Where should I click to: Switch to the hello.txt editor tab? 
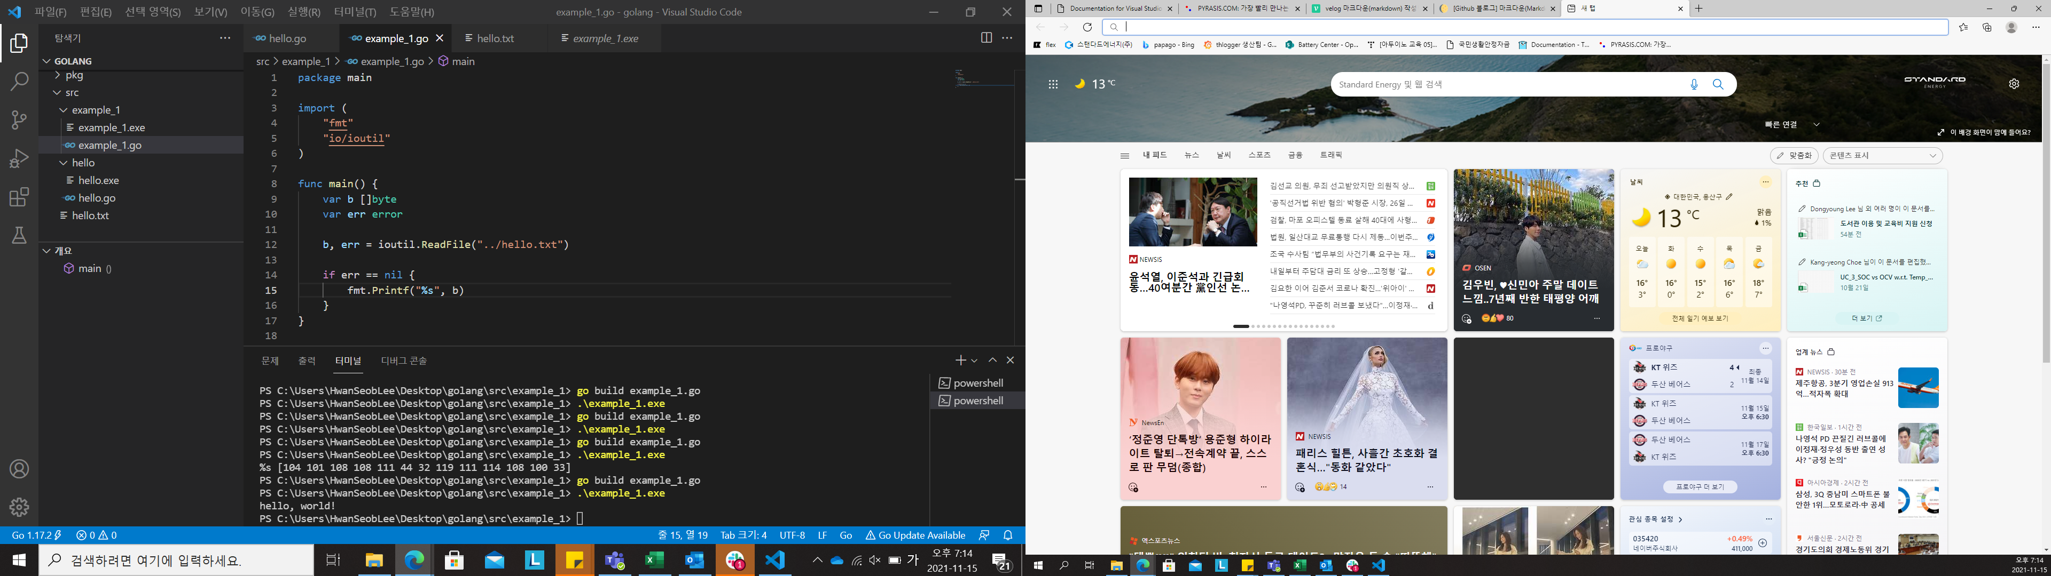(x=495, y=38)
